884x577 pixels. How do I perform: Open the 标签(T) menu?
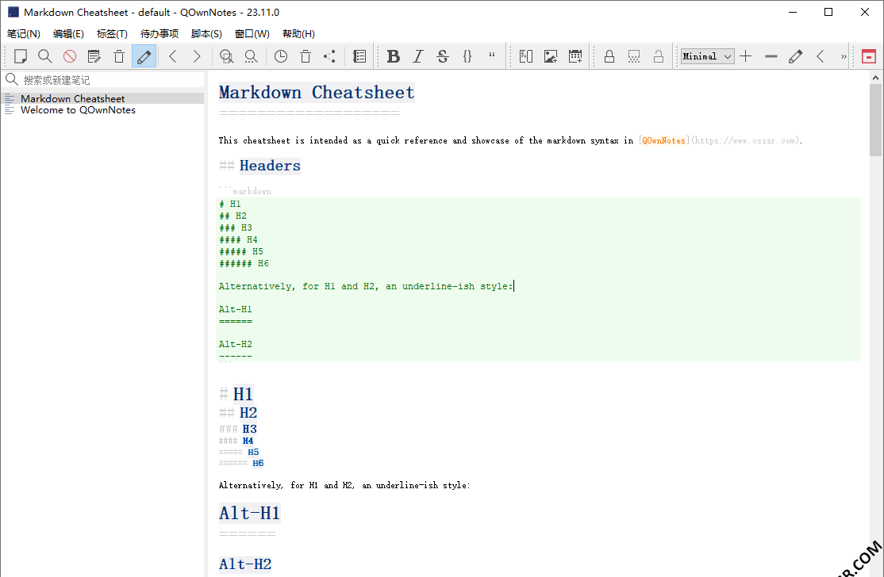coord(112,34)
